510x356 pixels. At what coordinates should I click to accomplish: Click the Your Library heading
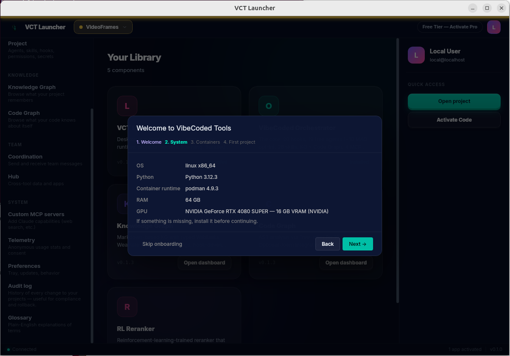[x=134, y=58]
